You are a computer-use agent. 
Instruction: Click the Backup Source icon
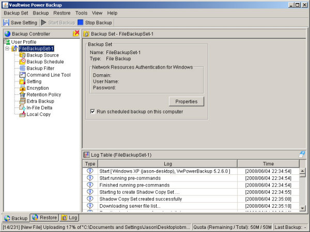pyautogui.click(x=22, y=55)
